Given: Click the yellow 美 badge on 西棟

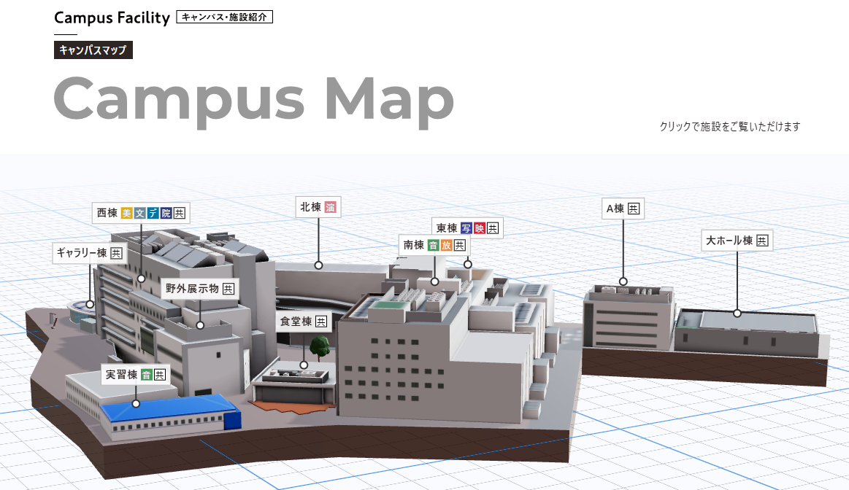Looking at the screenshot, I should click(127, 214).
